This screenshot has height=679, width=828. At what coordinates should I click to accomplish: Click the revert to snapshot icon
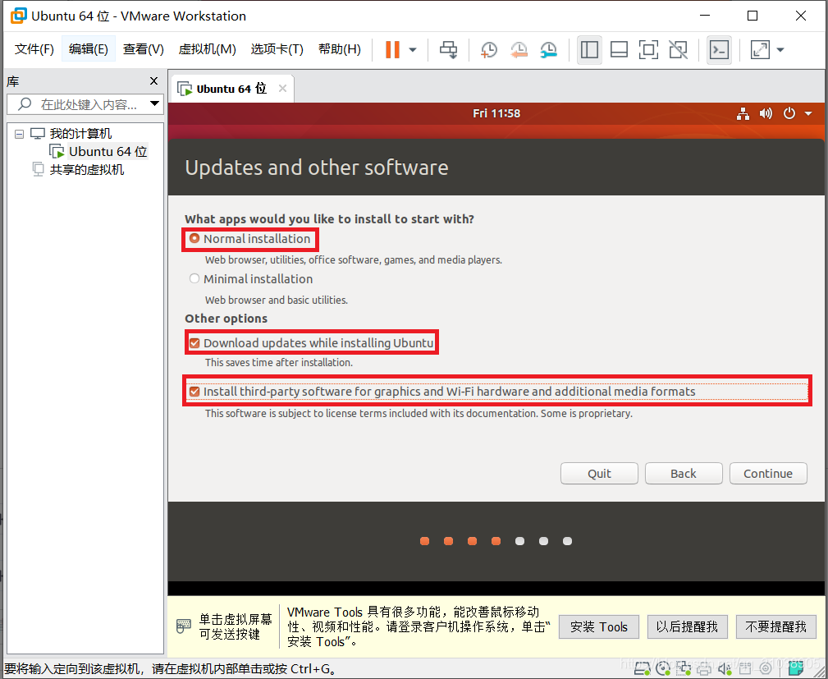click(519, 49)
